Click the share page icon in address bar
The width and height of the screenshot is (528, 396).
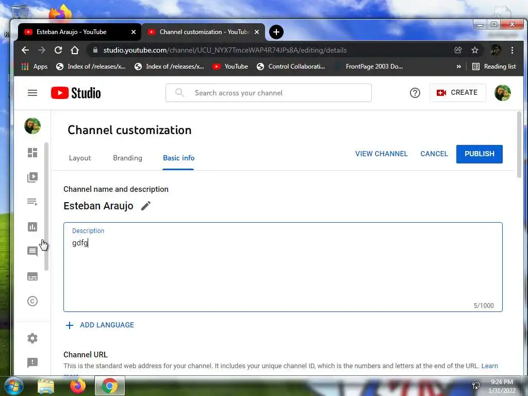pos(458,50)
